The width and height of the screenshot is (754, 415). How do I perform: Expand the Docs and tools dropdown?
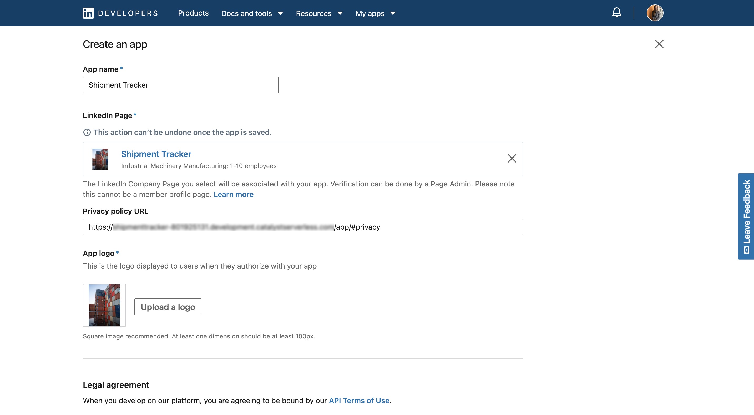[x=252, y=13]
